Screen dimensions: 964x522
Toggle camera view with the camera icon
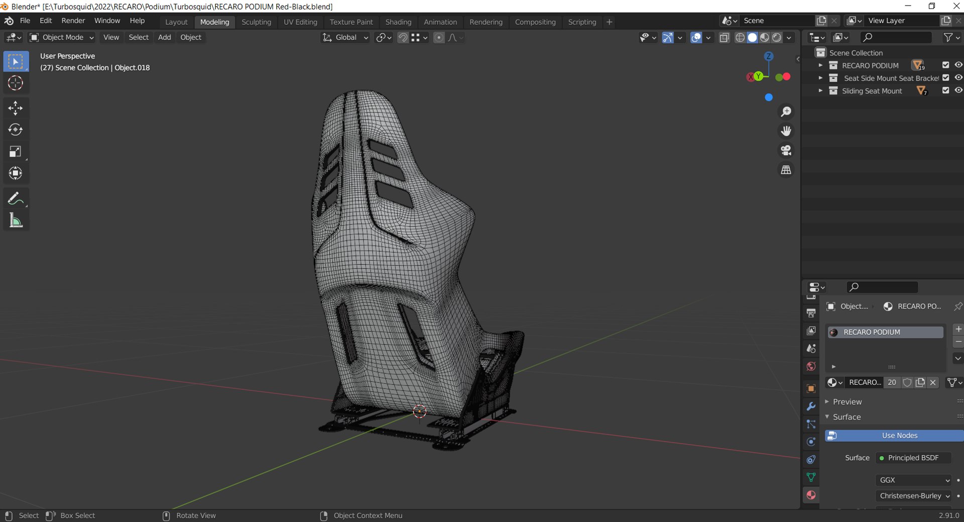pyautogui.click(x=786, y=150)
